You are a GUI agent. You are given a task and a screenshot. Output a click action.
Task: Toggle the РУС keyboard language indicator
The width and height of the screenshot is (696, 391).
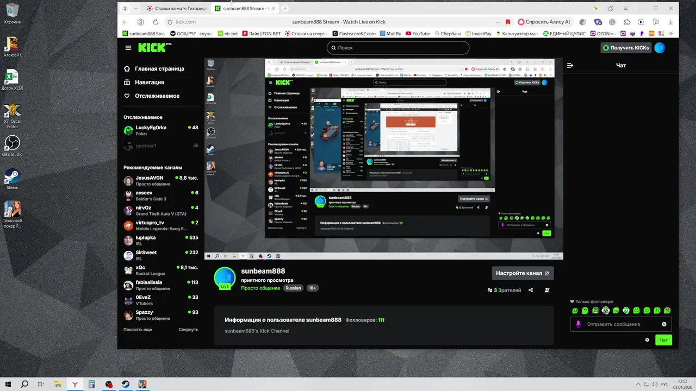coord(664,384)
